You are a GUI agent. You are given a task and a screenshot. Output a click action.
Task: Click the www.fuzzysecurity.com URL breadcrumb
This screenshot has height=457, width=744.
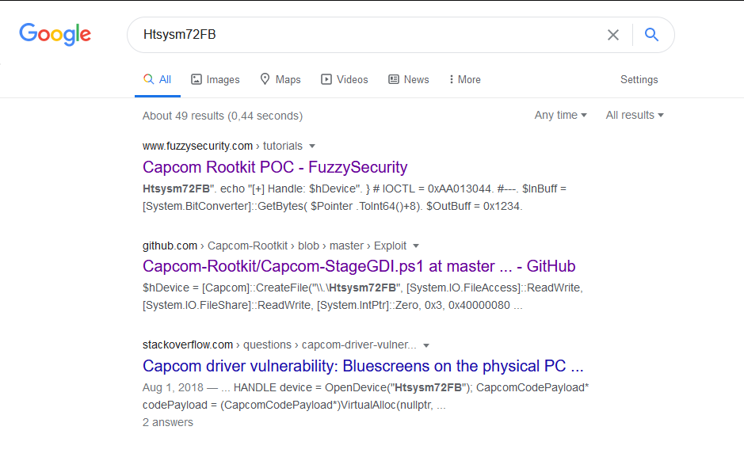(223, 146)
